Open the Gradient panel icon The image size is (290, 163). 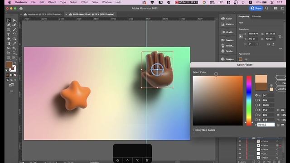pos(223,32)
